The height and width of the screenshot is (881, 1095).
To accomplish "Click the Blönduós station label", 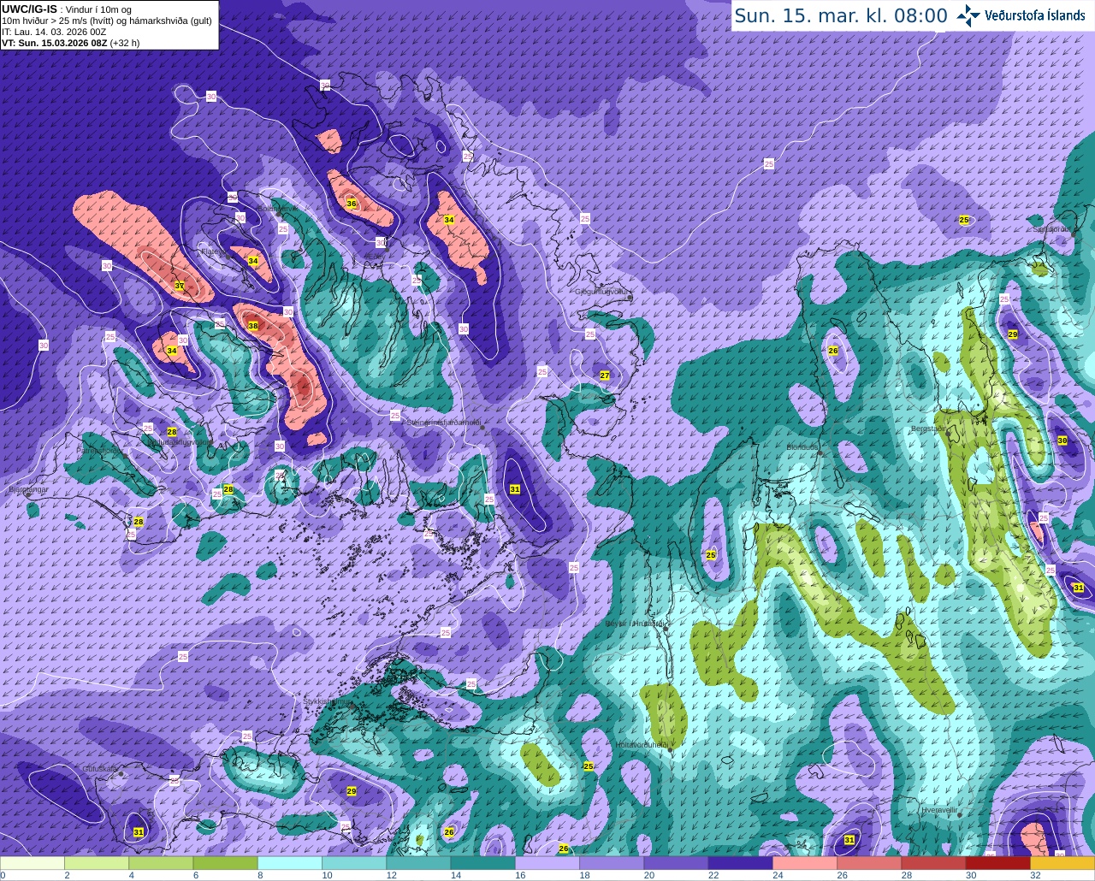I will 803,447.
